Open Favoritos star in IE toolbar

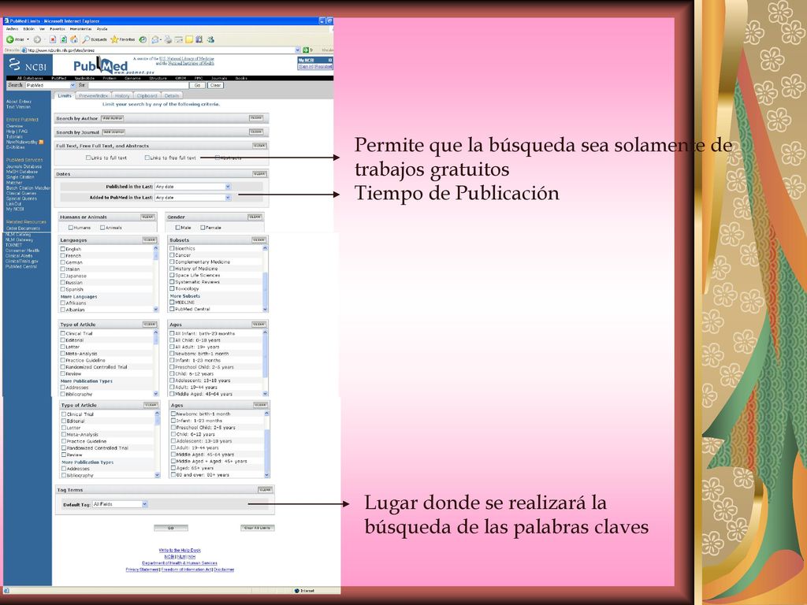[x=123, y=39]
